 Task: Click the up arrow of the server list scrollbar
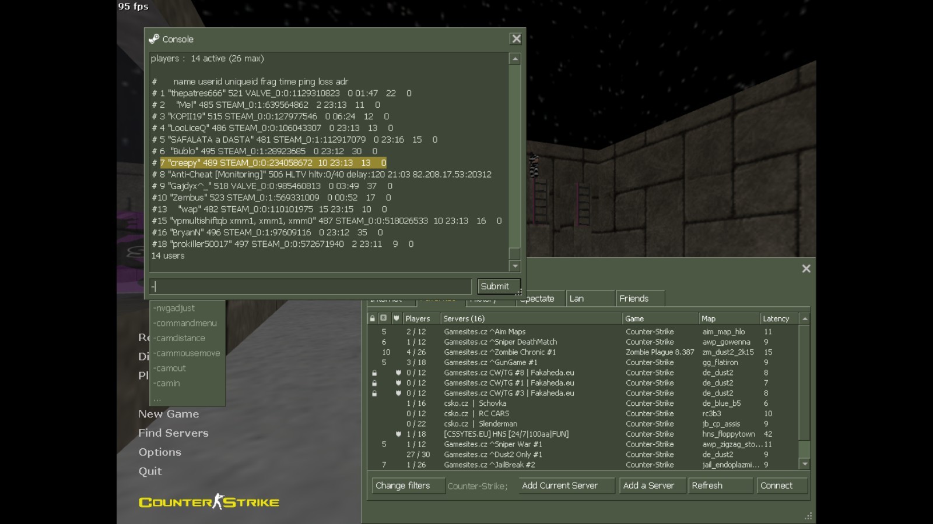[x=805, y=318]
